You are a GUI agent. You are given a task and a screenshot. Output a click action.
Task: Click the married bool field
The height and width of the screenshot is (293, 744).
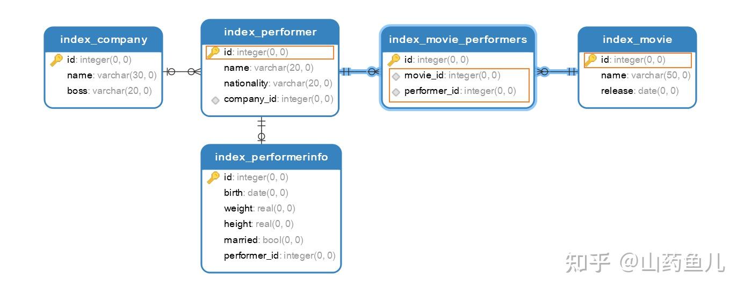pyautogui.click(x=263, y=240)
